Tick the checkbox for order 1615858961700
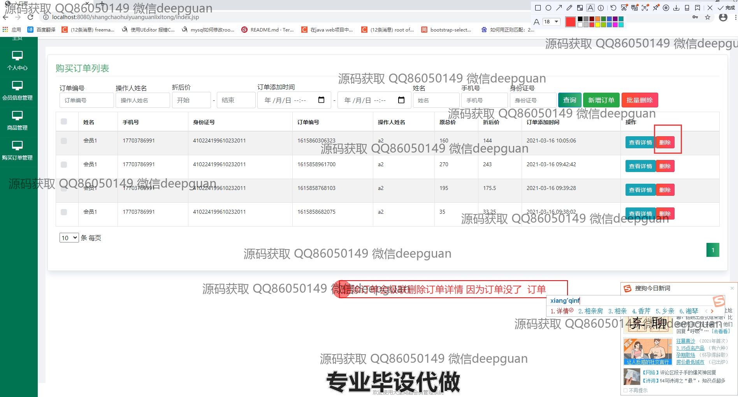 pos(64,165)
